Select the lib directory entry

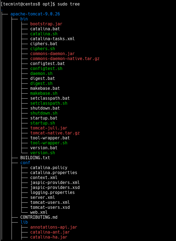24,222
